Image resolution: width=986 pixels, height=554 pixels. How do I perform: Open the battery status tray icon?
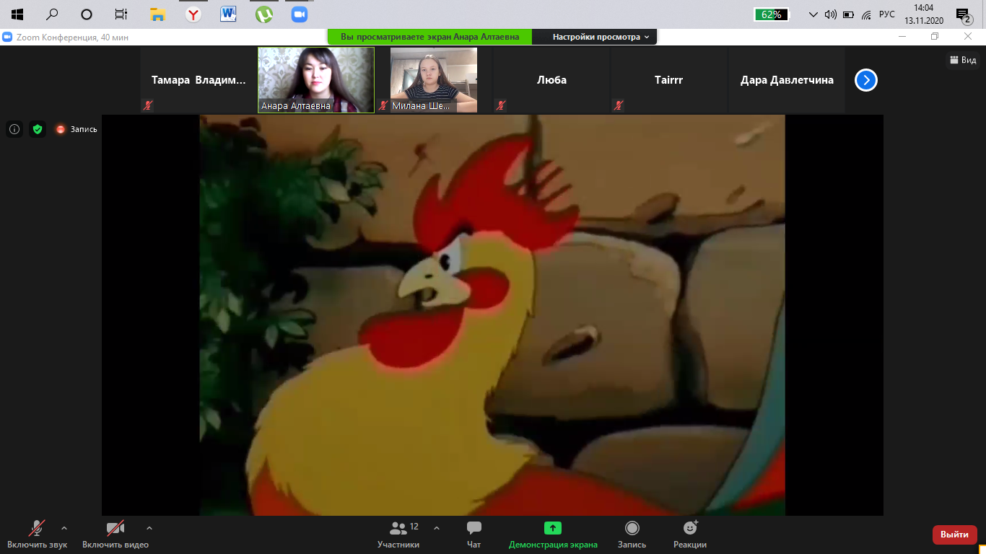coord(849,14)
